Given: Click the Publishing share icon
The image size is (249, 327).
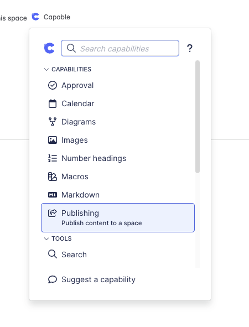Looking at the screenshot, I should pyautogui.click(x=53, y=213).
